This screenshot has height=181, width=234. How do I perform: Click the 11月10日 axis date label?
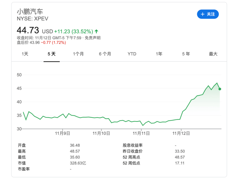(101, 133)
